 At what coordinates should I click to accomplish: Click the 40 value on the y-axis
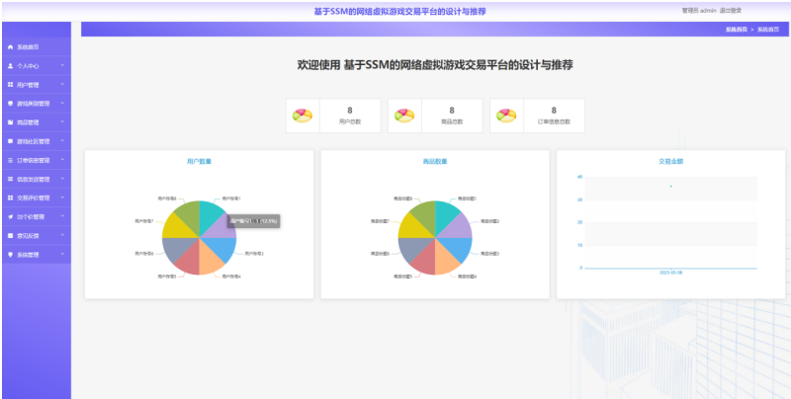[580, 177]
